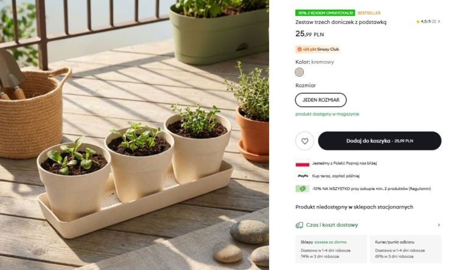Click the -10% OMNITOTAL10 promo code badge

click(x=324, y=13)
